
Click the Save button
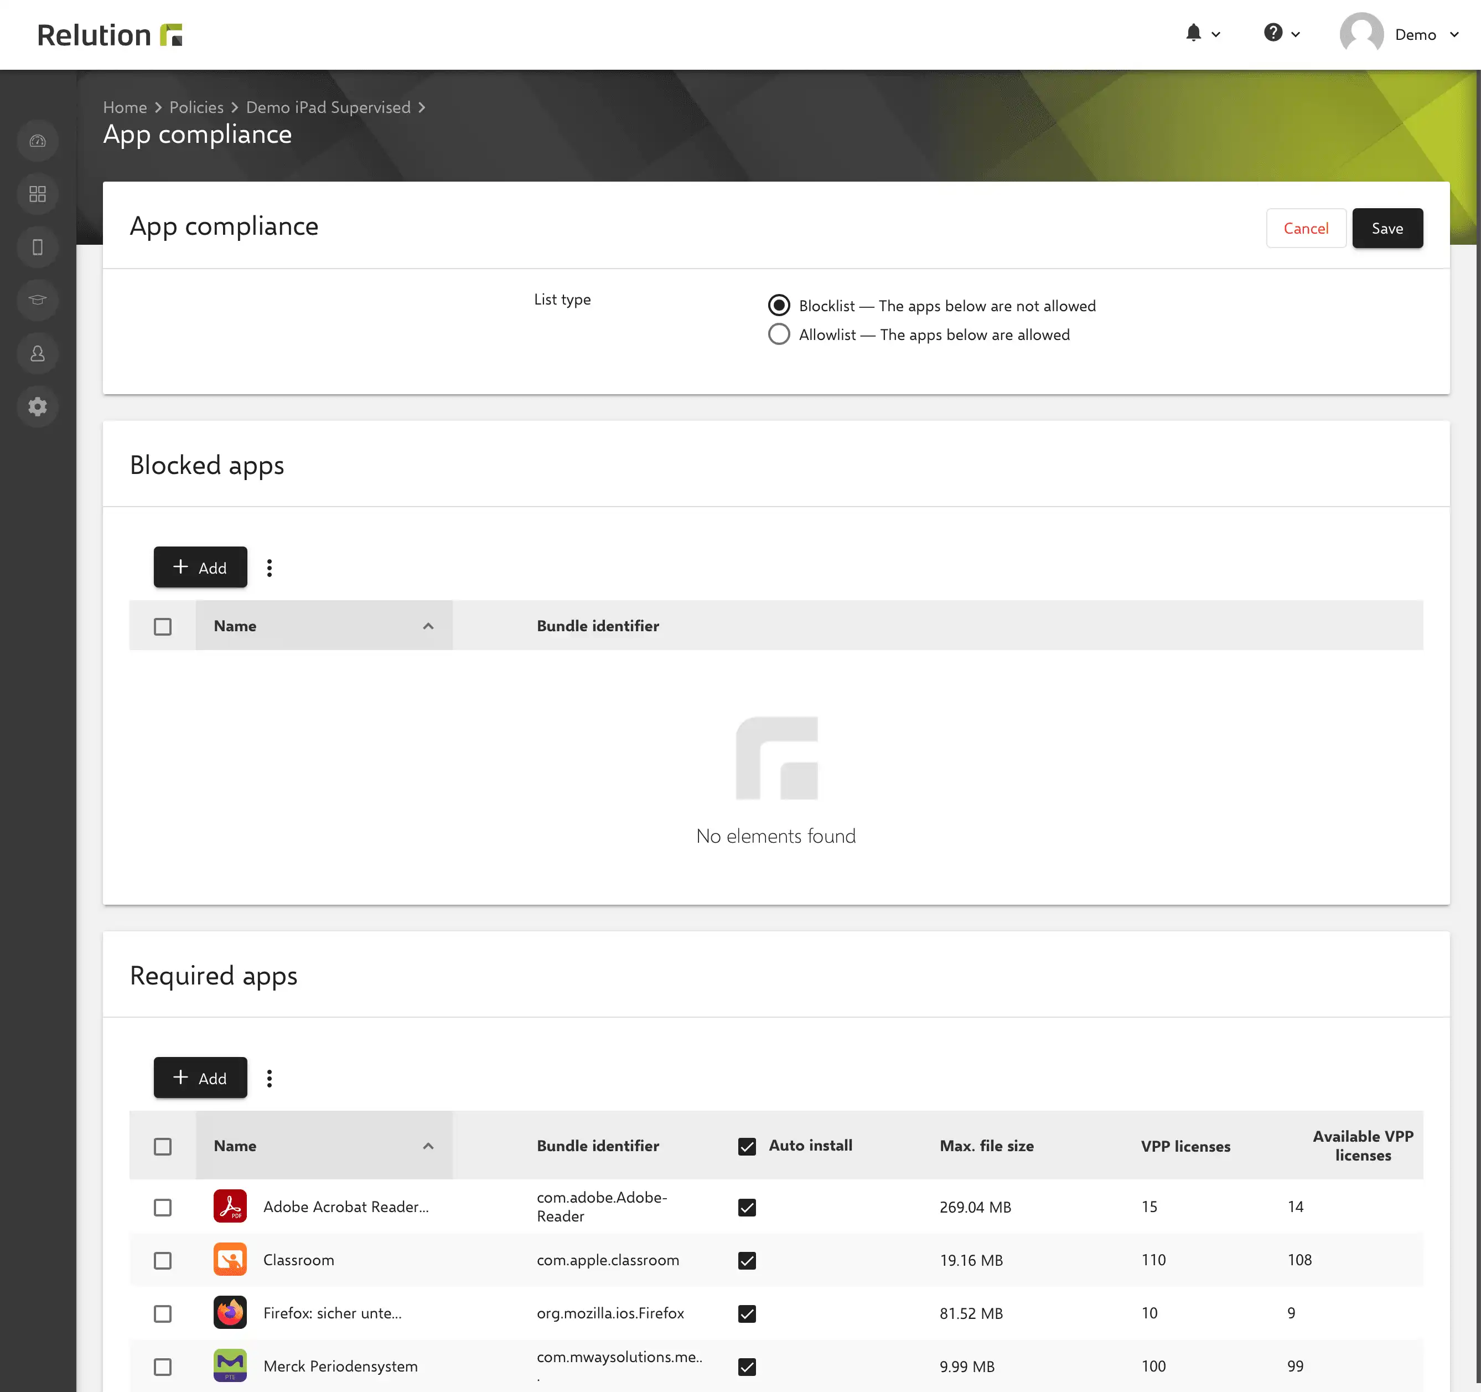1387,228
